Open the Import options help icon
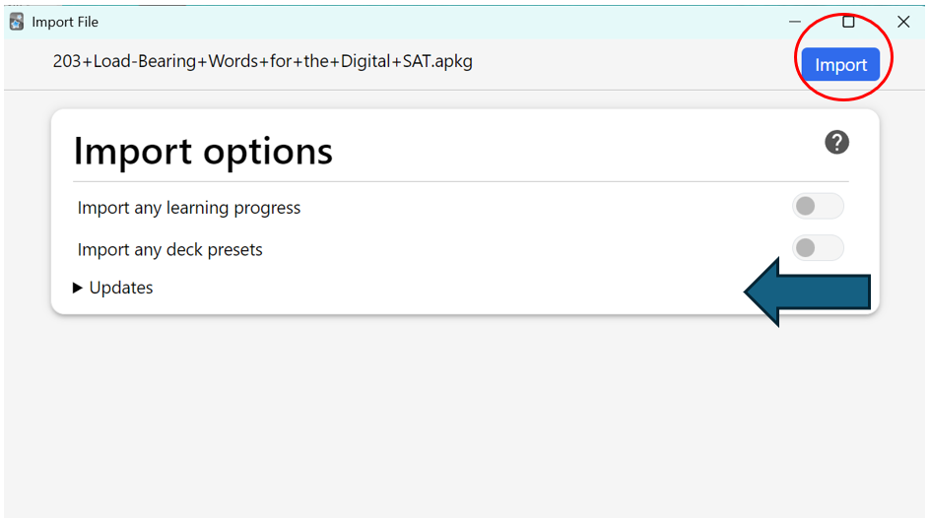Screen dimensions: 929x518 click(x=836, y=143)
